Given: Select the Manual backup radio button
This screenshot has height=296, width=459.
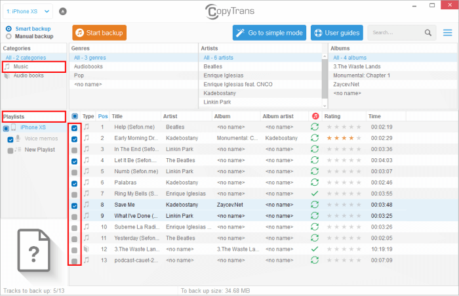Looking at the screenshot, I should pyautogui.click(x=9, y=36).
